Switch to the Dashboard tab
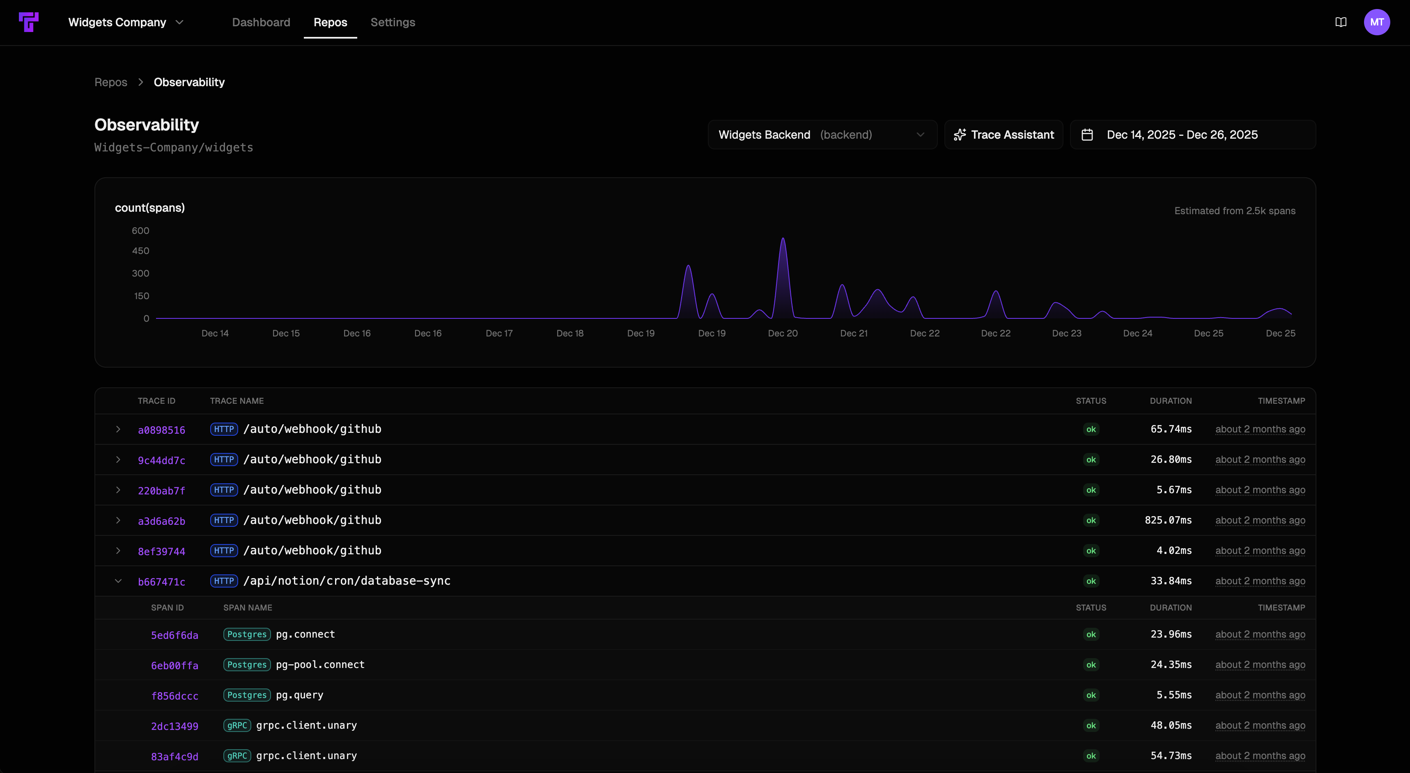 click(261, 23)
